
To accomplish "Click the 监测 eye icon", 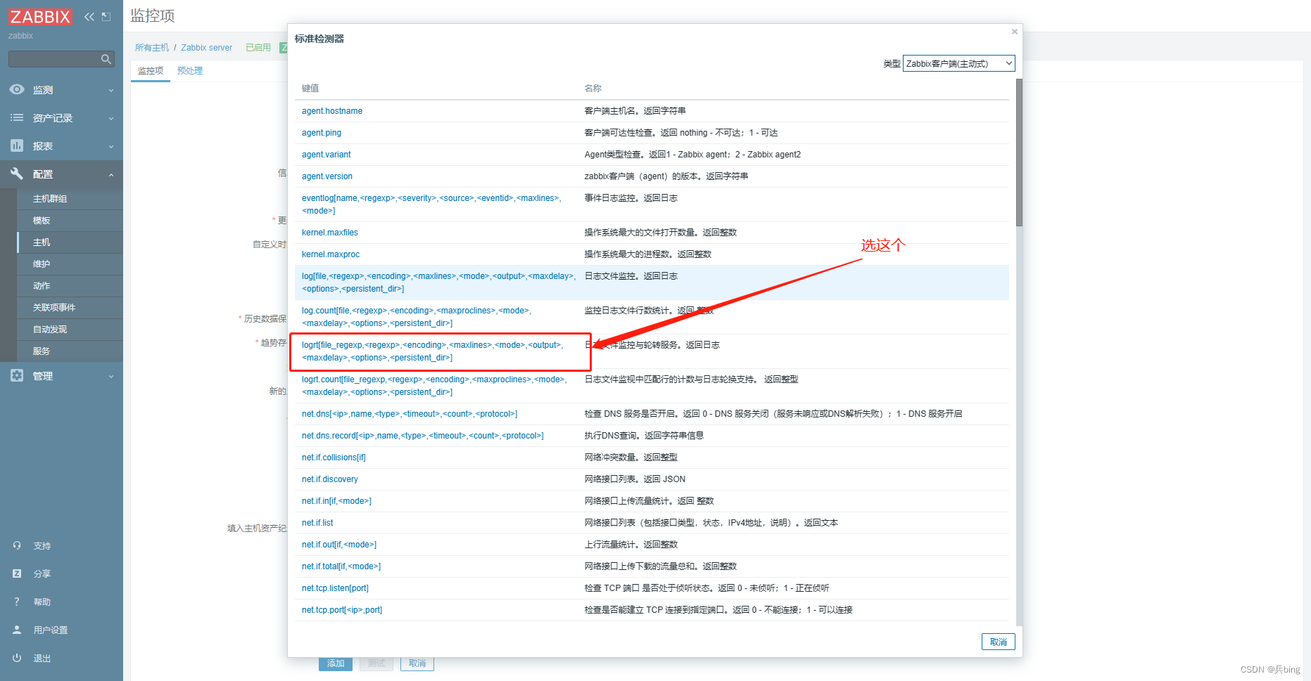I will [17, 90].
